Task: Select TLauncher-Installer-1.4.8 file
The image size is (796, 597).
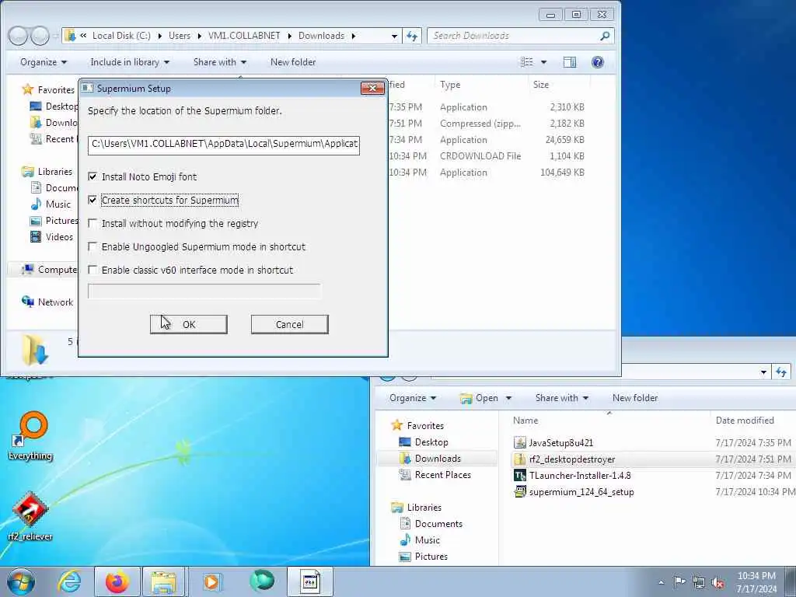Action: point(579,475)
